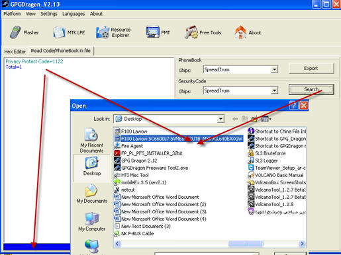The height and width of the screenshot is (255, 341).
Task: Select VolcanoTool_1.2.8 item
Action: coord(271,204)
